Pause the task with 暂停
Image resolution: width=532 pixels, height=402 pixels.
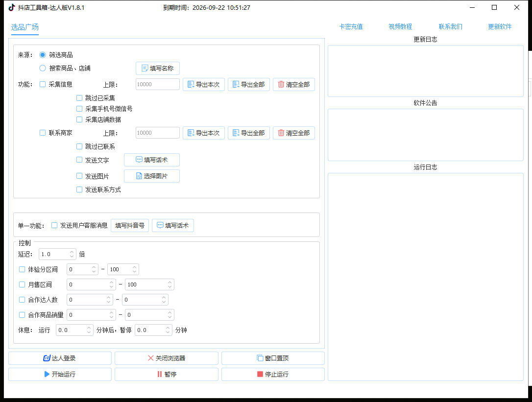(166, 374)
